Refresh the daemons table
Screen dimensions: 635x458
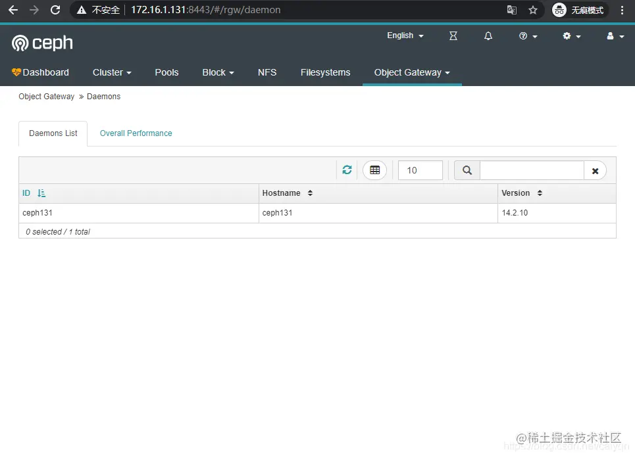[347, 170]
